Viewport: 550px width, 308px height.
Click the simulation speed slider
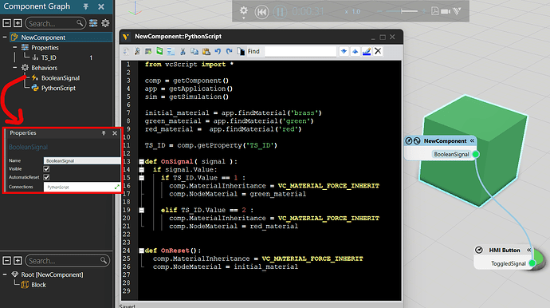click(403, 11)
